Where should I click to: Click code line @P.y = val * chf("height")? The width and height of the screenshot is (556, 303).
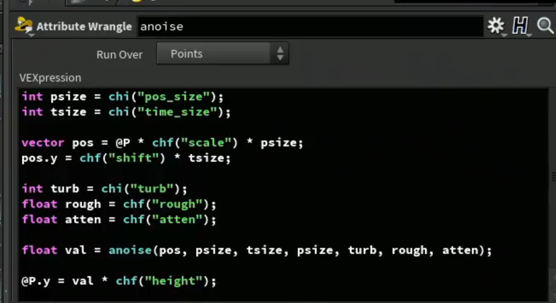[x=119, y=281]
